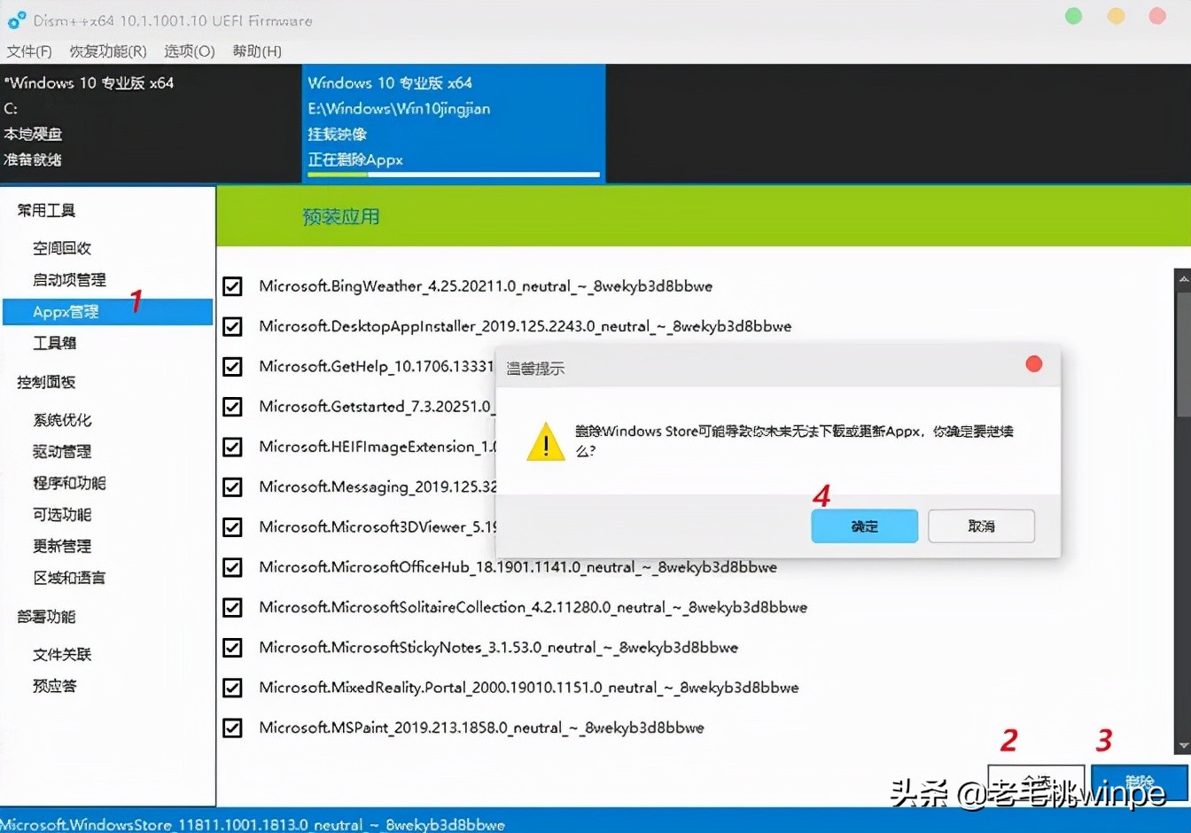
Task: Click the green window control dot
Action: 1073,16
